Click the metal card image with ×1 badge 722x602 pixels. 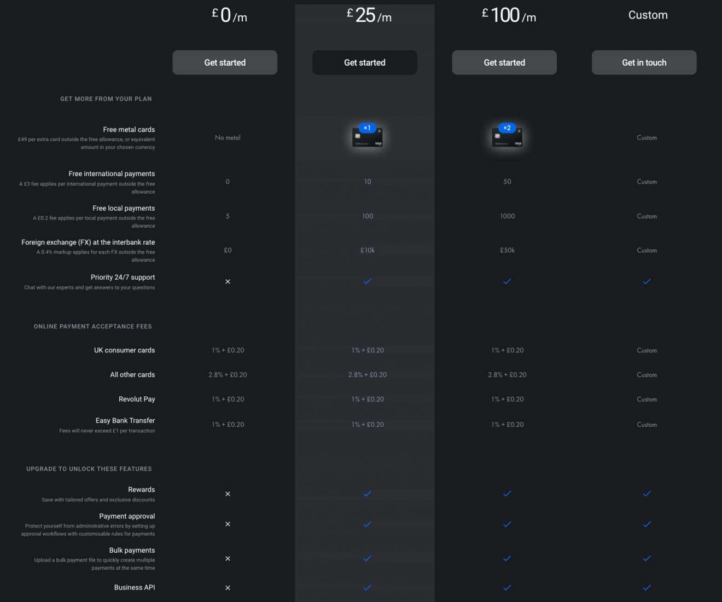(x=367, y=136)
